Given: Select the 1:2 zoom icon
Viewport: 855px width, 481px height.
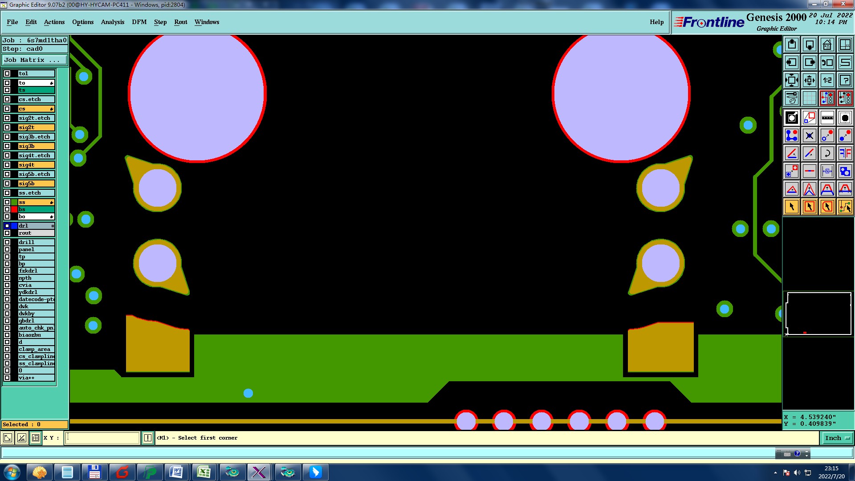Looking at the screenshot, I should point(827,80).
